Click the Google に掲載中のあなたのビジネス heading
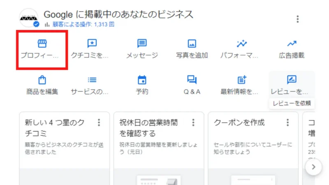 point(118,14)
